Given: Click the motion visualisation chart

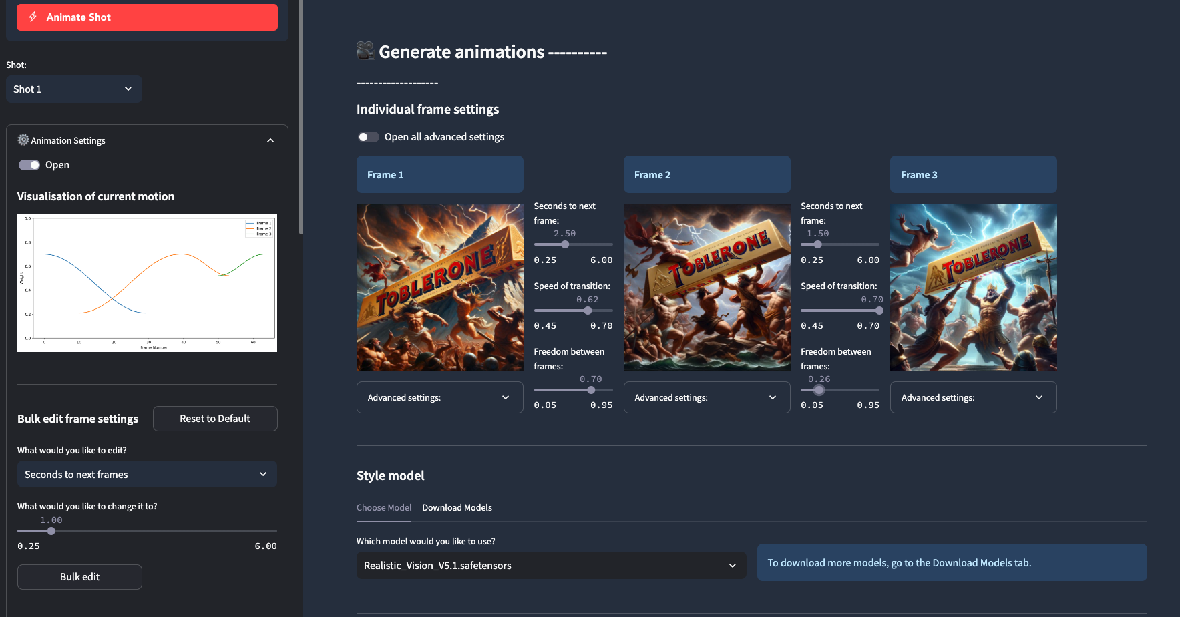Looking at the screenshot, I should pyautogui.click(x=147, y=283).
